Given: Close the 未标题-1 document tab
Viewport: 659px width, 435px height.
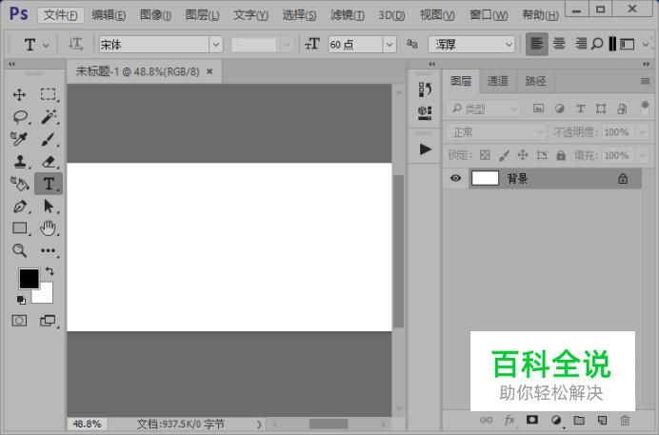Looking at the screenshot, I should click(x=210, y=71).
